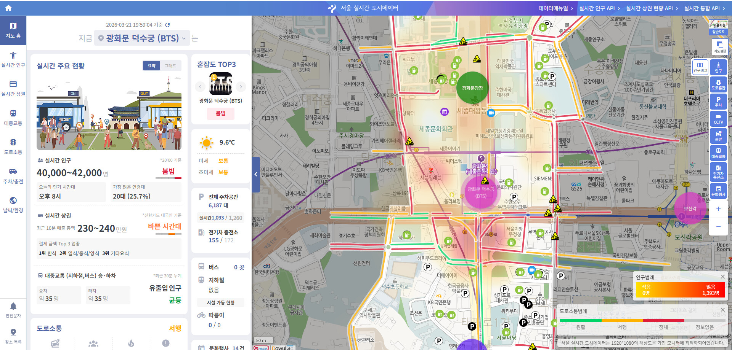Viewport: 732px width, 350px height.
Task: Click the red 정체 legend segment
Action: click(663, 320)
